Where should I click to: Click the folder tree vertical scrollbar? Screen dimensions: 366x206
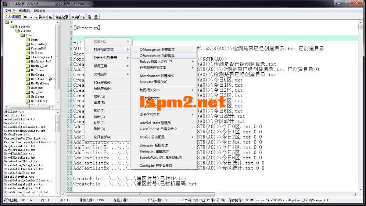57,62
